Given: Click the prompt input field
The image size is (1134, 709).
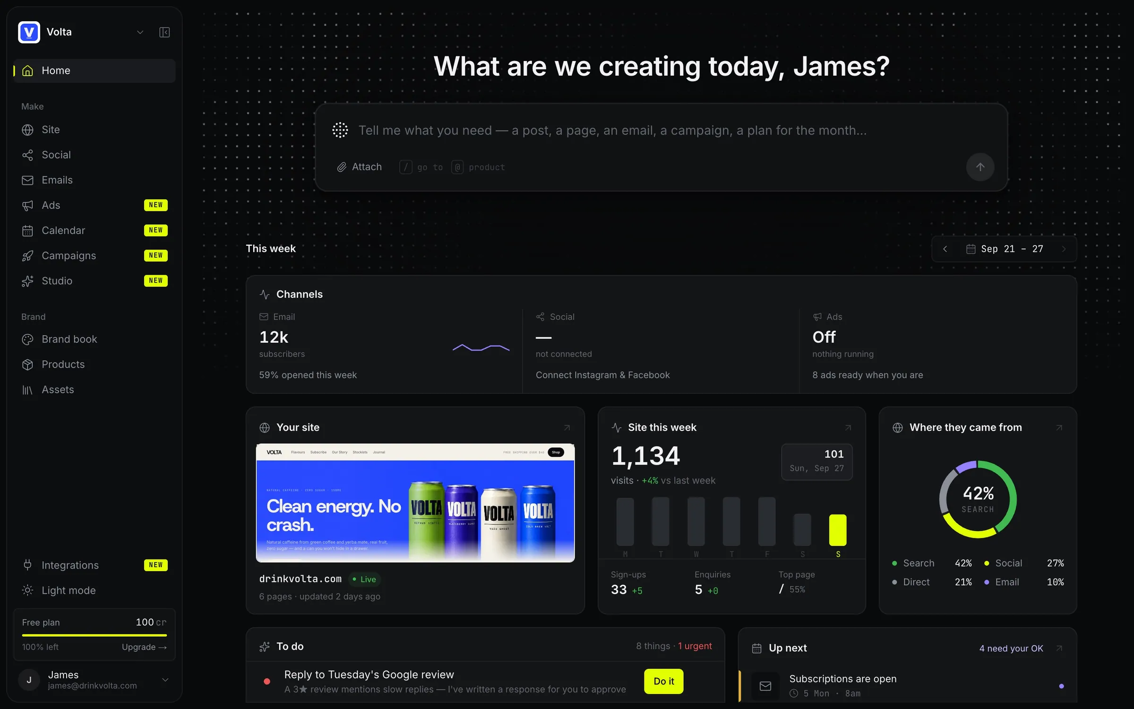Looking at the screenshot, I should tap(612, 130).
